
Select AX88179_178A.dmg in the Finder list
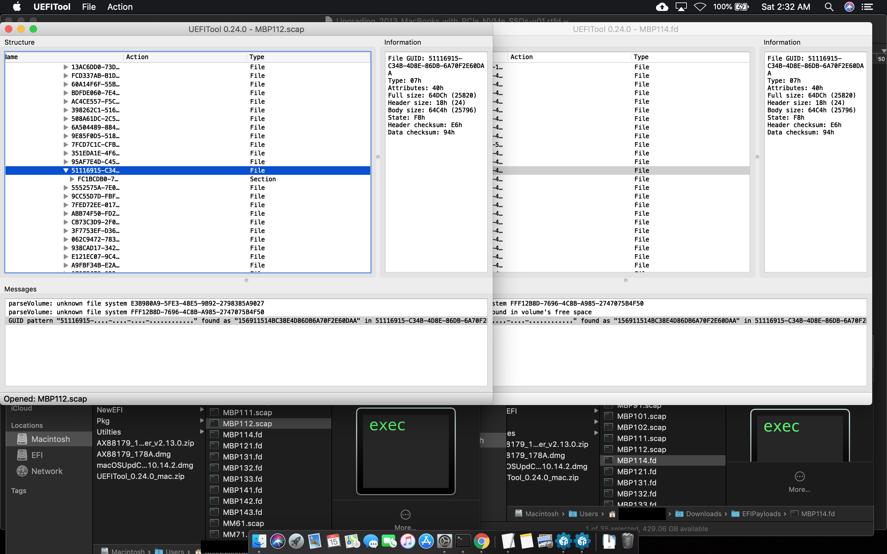click(149, 454)
